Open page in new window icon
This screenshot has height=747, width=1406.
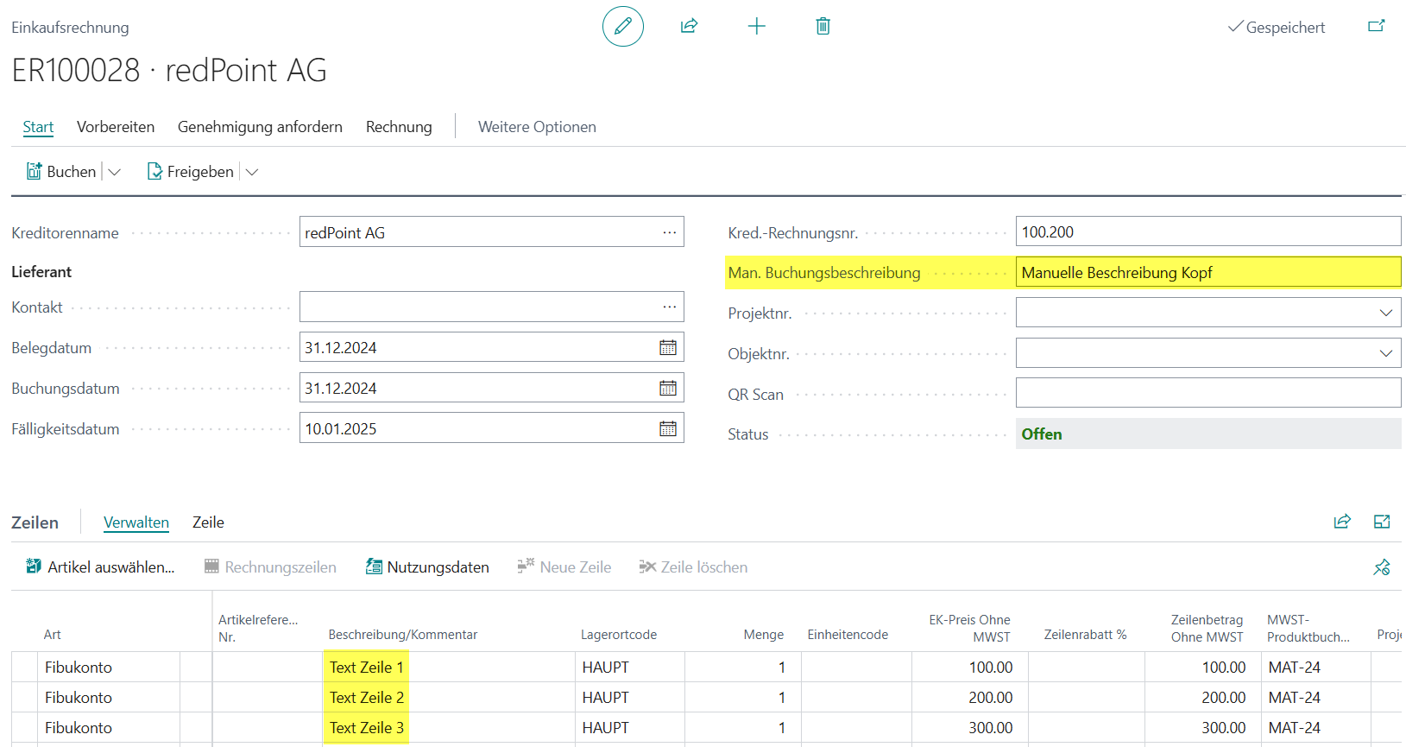[1377, 26]
